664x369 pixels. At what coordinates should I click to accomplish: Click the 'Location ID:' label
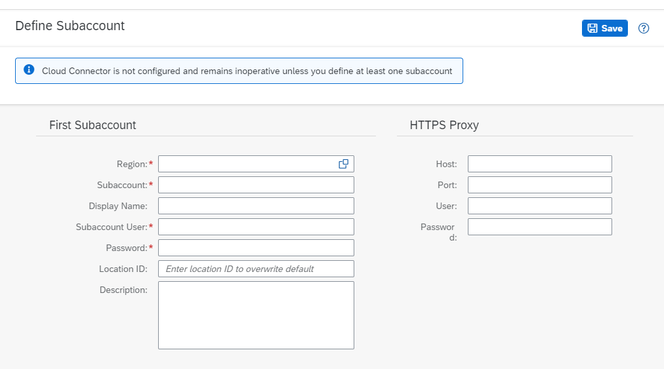(x=123, y=269)
